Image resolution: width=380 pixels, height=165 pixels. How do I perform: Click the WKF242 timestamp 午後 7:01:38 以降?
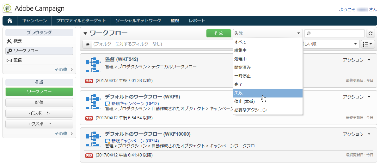click(124, 81)
